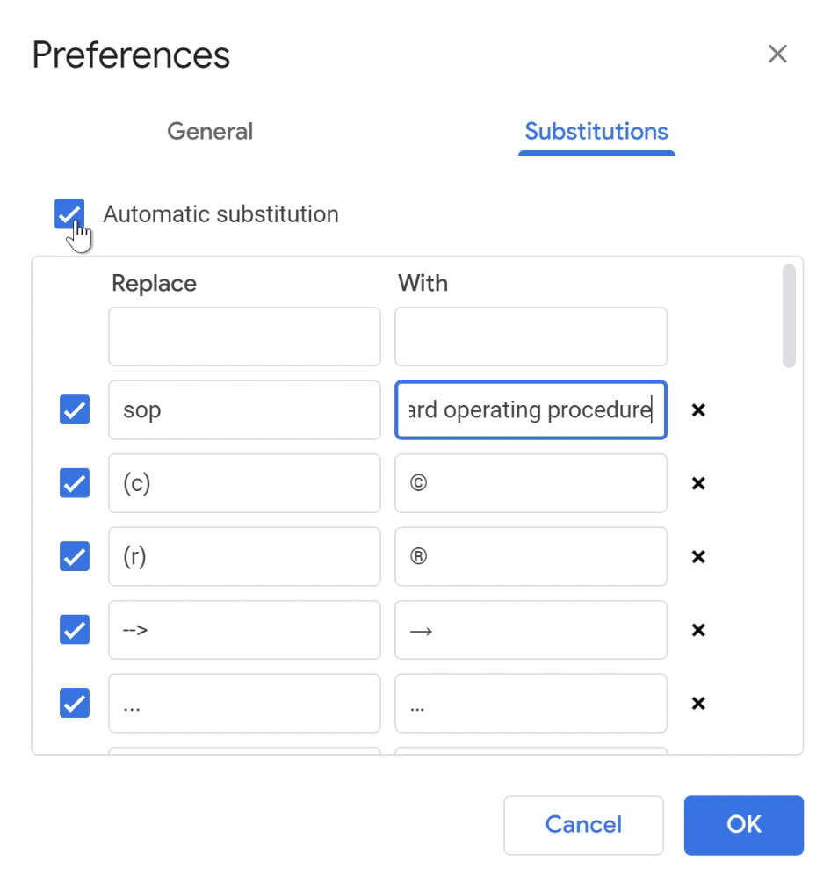Delete the "-->" arrow substitution
This screenshot has height=890, width=838.
point(698,630)
